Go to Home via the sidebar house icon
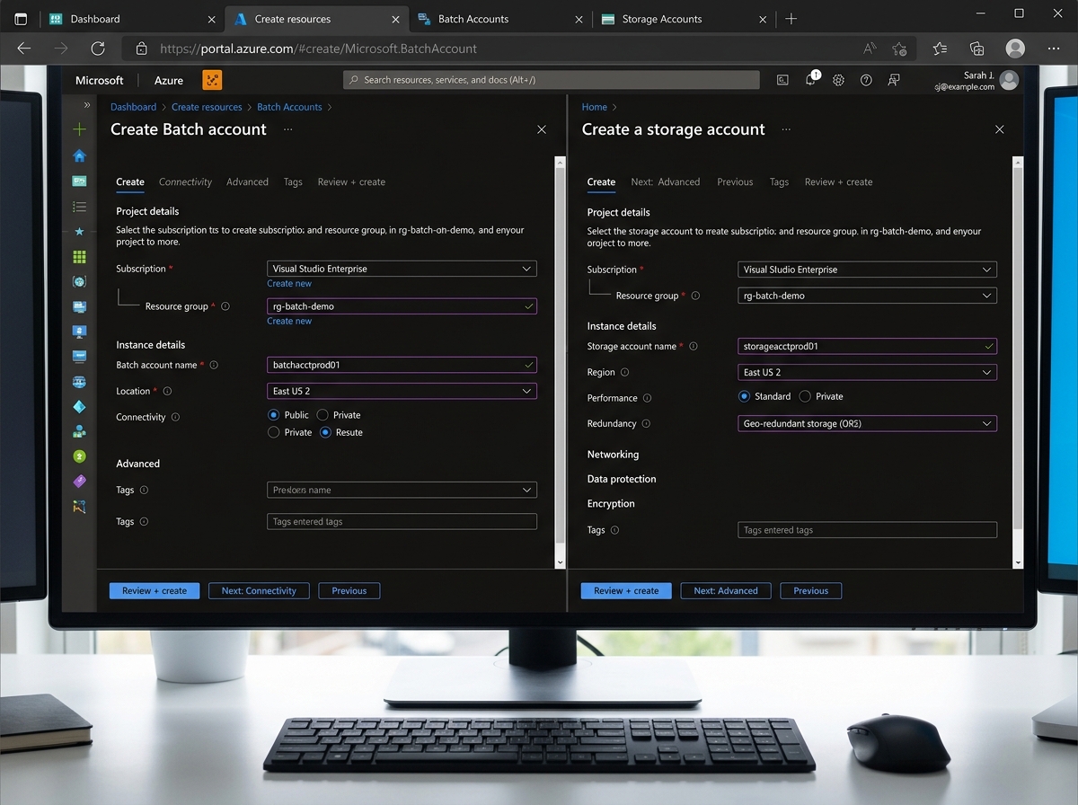 click(x=79, y=155)
